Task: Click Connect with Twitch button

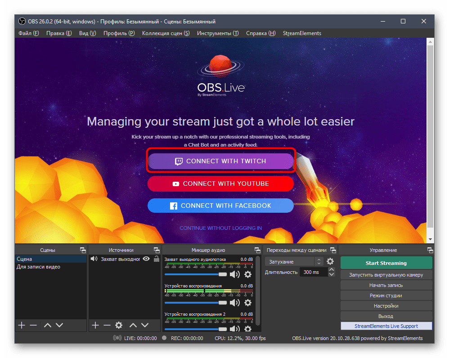Action: tap(220, 161)
